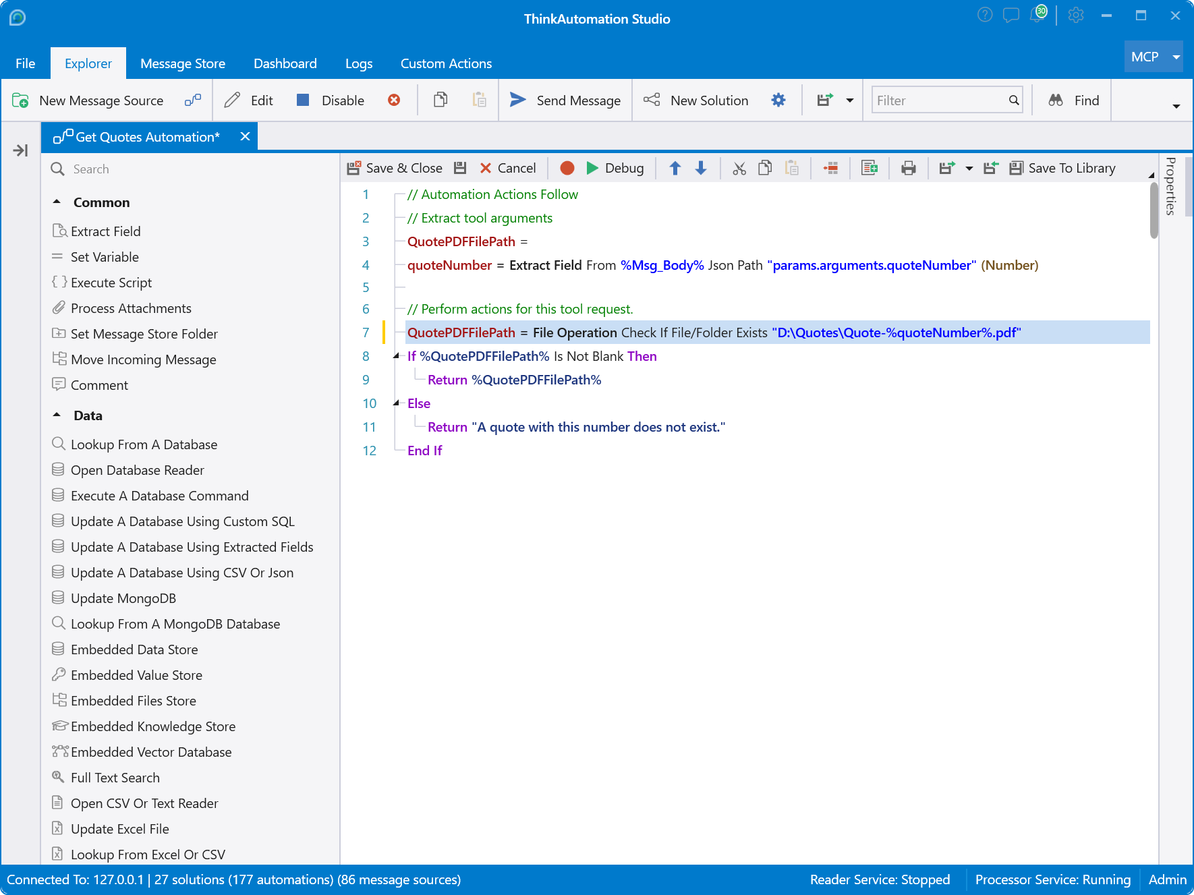The image size is (1194, 895).
Task: Open notifications bell with 30 badge
Action: 1038,15
